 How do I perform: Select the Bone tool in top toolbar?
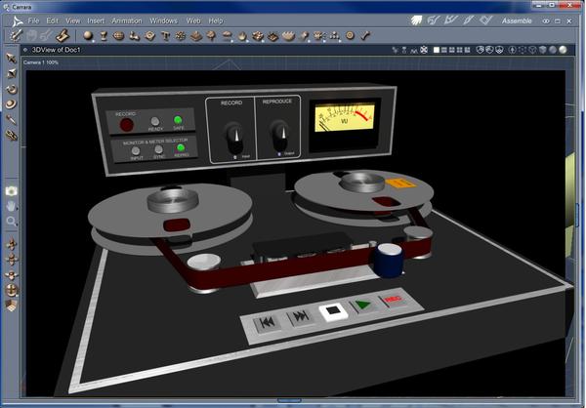click(365, 36)
